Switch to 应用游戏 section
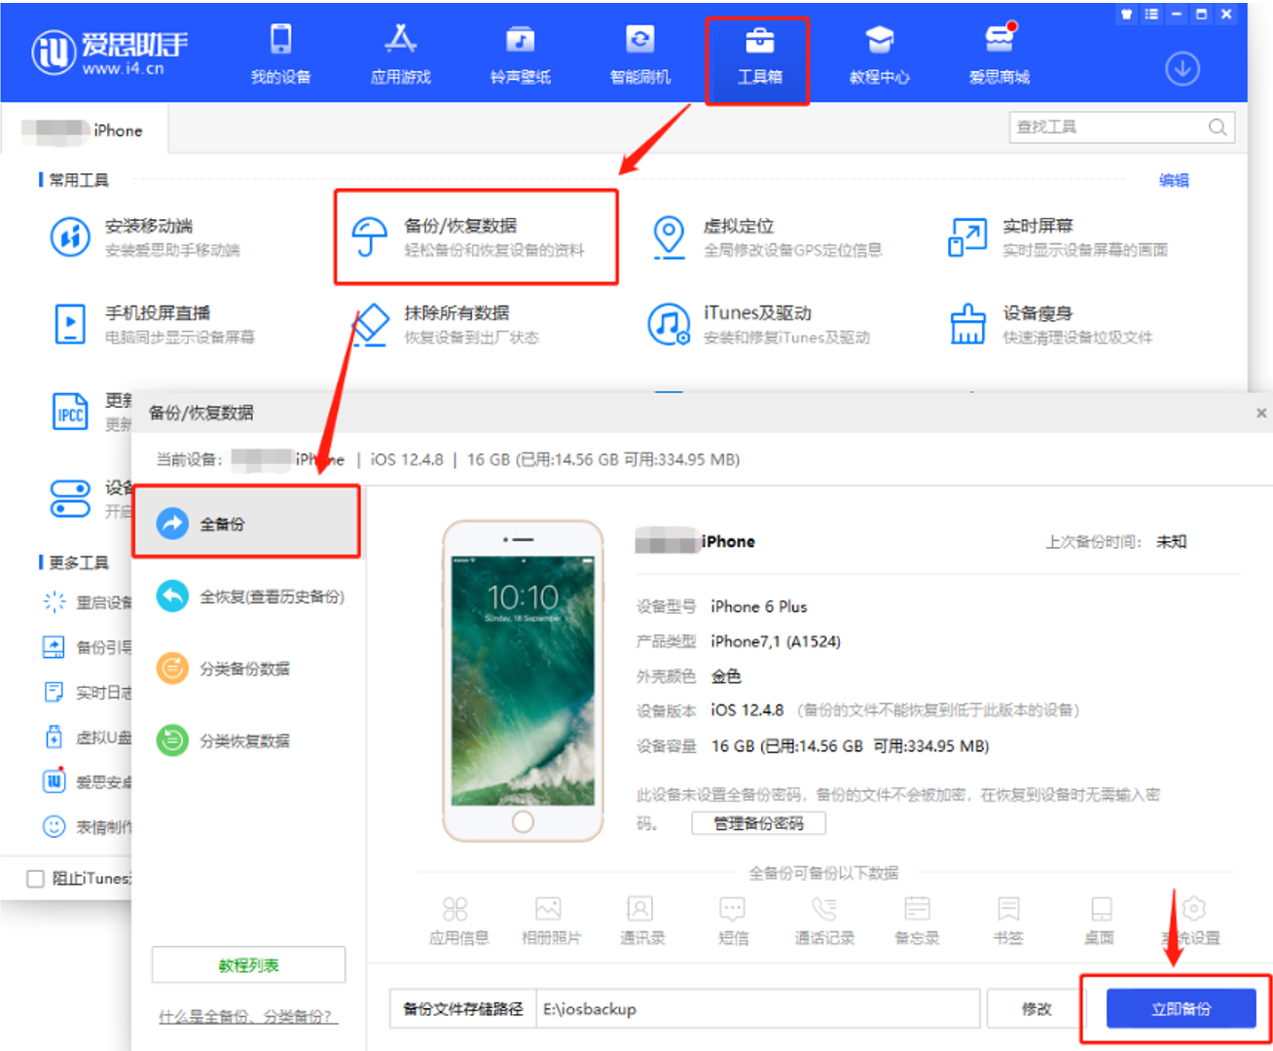This screenshot has width=1273, height=1051. click(400, 54)
